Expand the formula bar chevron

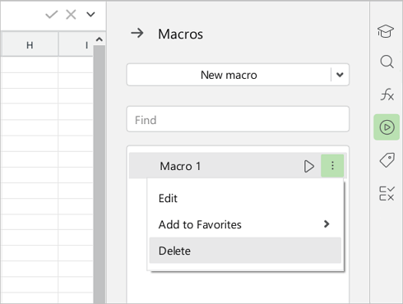90,14
